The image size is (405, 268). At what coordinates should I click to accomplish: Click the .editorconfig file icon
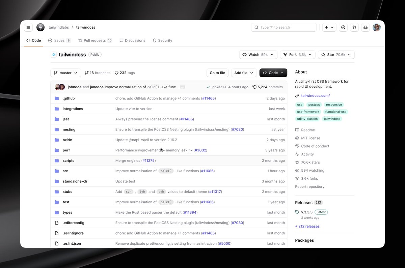click(x=57, y=223)
